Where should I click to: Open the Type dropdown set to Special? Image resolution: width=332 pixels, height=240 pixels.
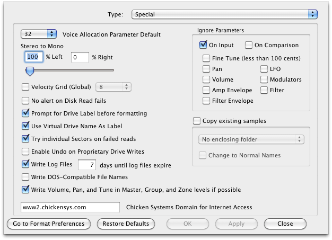(224, 14)
